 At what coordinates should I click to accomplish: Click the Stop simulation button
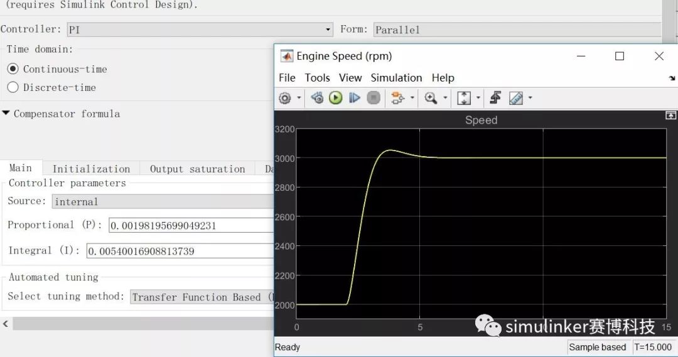point(374,98)
